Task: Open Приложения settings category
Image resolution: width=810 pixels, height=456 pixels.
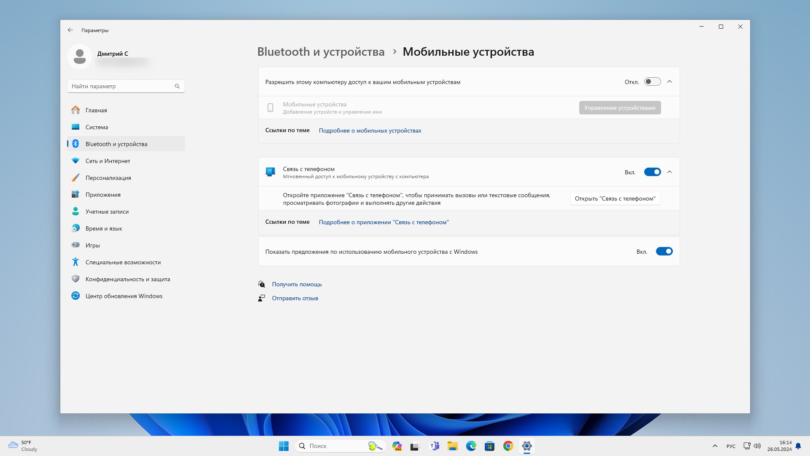Action: (126, 195)
